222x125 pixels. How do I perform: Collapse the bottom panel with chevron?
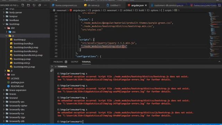pyautogui.click(x=219, y=62)
